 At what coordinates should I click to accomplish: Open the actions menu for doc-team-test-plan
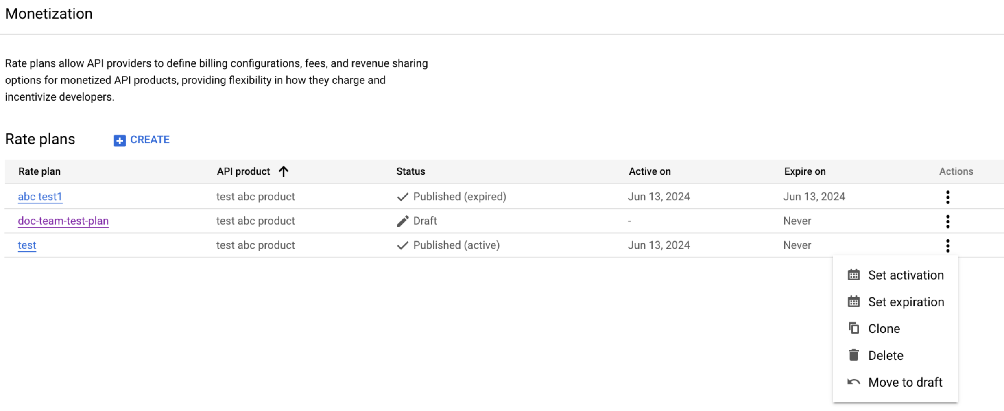(948, 221)
